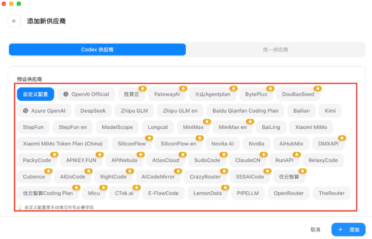Select the PIPELLM preset
The width and height of the screenshot is (372, 239).
(248, 194)
